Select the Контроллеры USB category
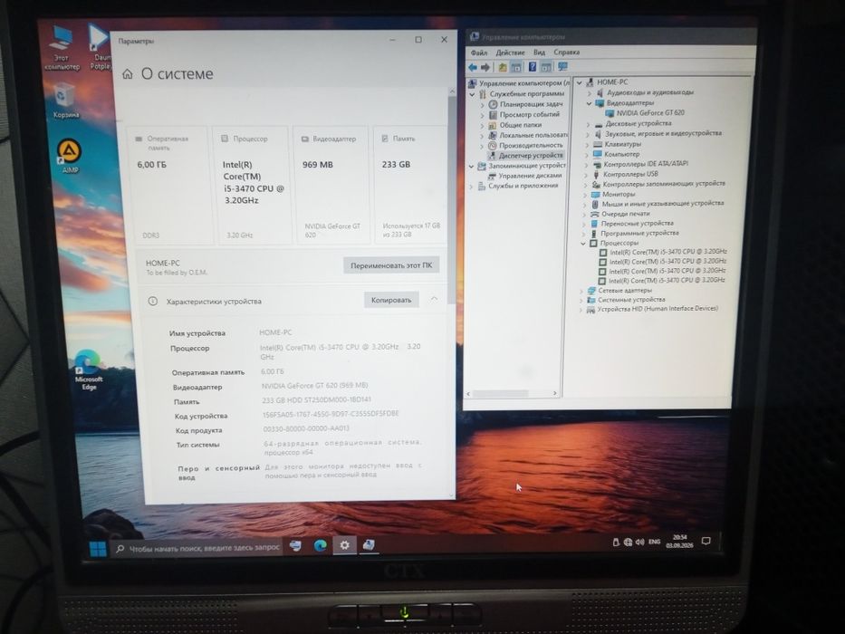This screenshot has width=845, height=634. 625,174
